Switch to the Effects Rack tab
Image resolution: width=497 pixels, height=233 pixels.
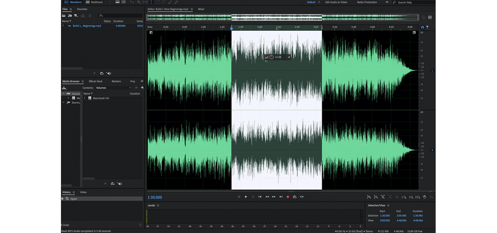(x=96, y=81)
